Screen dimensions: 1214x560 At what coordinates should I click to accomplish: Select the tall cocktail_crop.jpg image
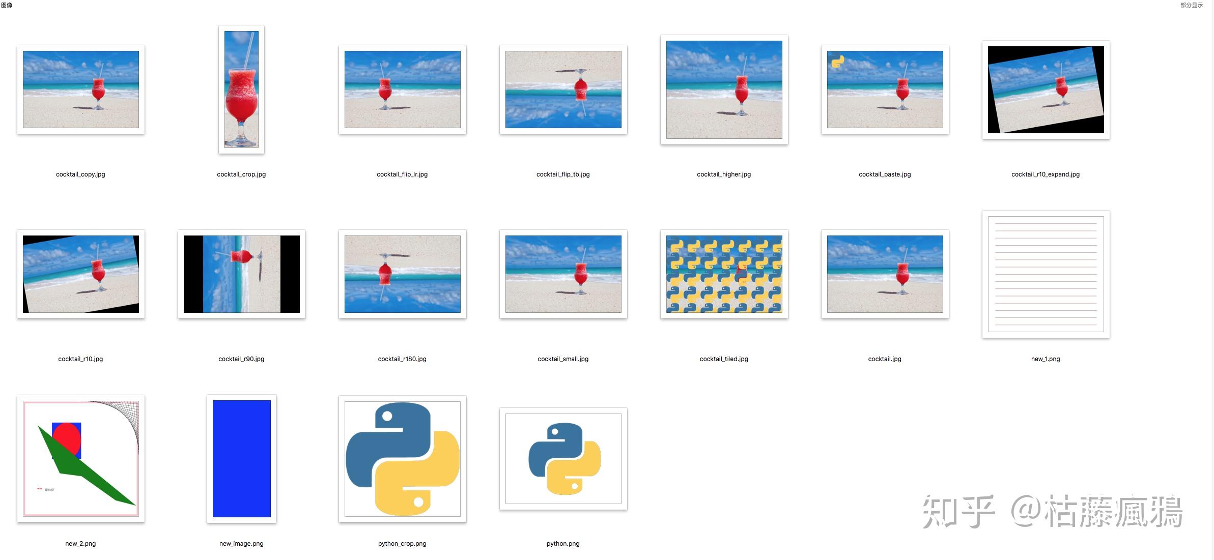(x=241, y=90)
